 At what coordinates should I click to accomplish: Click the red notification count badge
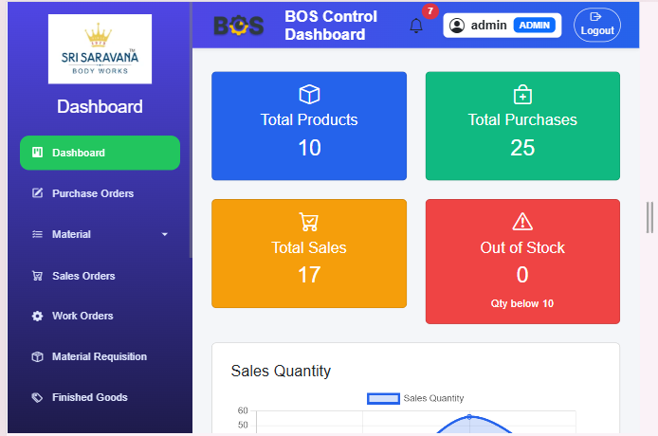click(x=430, y=11)
